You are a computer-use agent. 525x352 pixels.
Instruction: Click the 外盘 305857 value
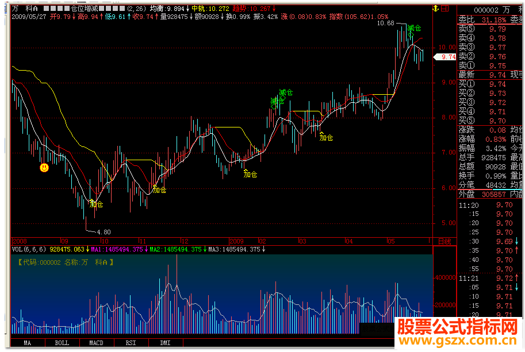pos(494,194)
